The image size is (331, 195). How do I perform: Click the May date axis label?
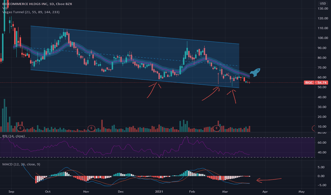coord(302,191)
